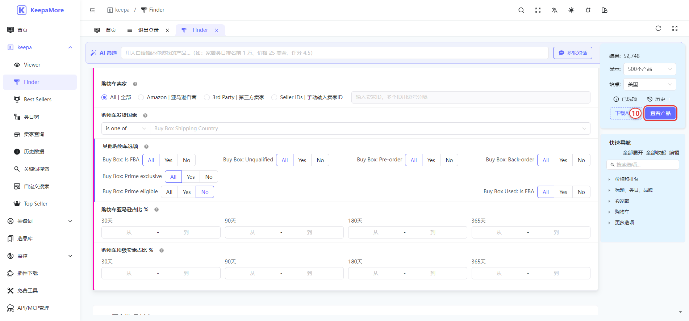Close the Finder tab

coord(217,30)
